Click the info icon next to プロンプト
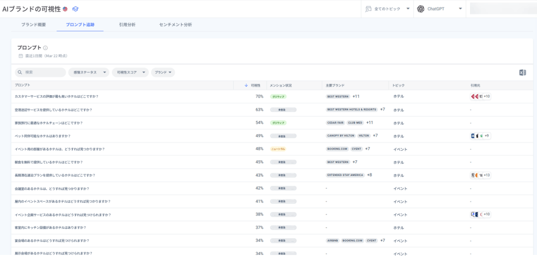 pyautogui.click(x=45, y=48)
